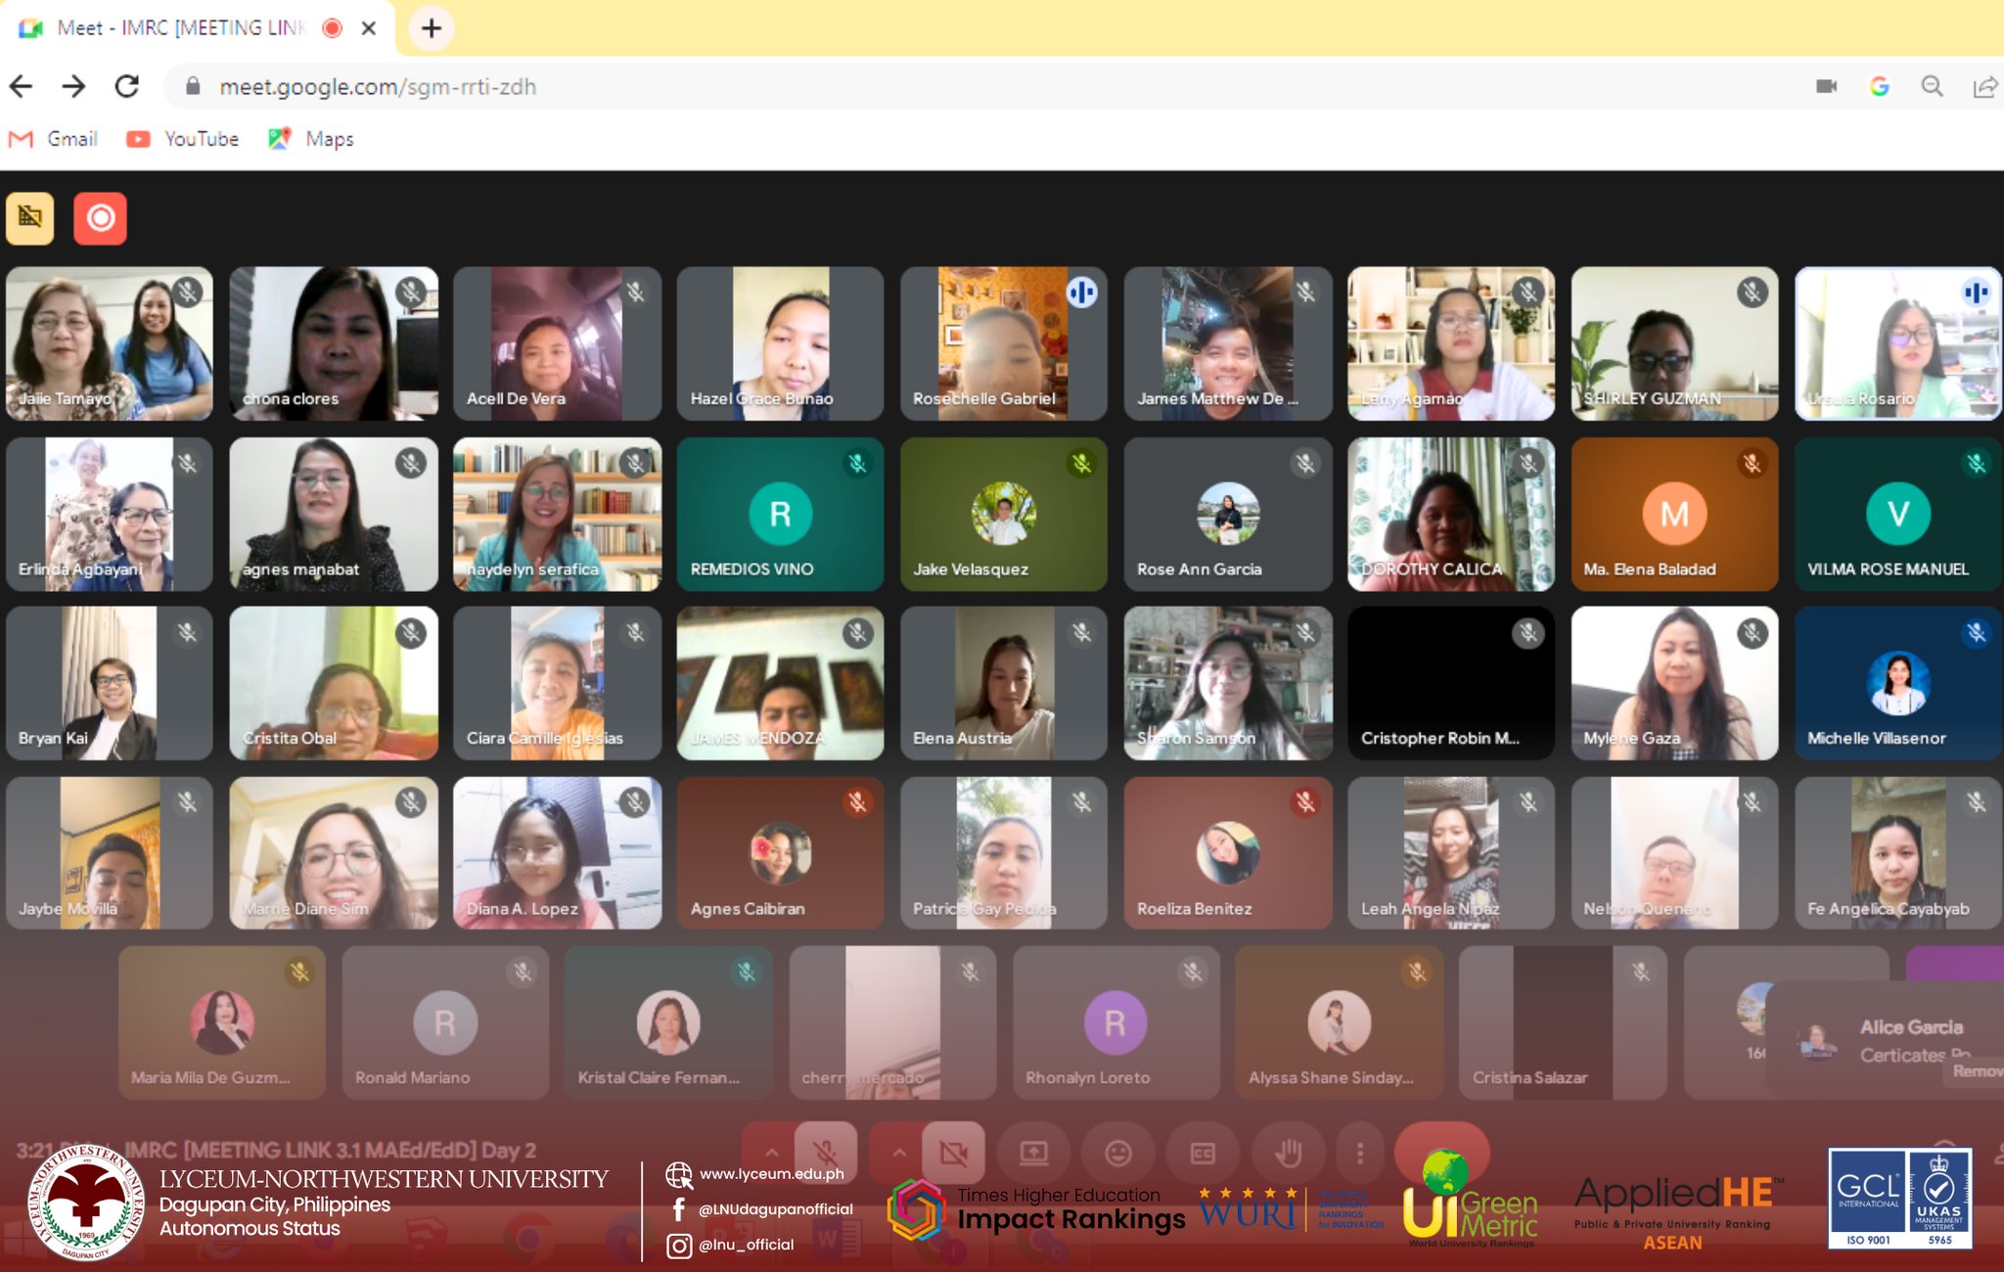The height and width of the screenshot is (1272, 2004).
Task: Open a new browser tab
Action: [x=432, y=27]
